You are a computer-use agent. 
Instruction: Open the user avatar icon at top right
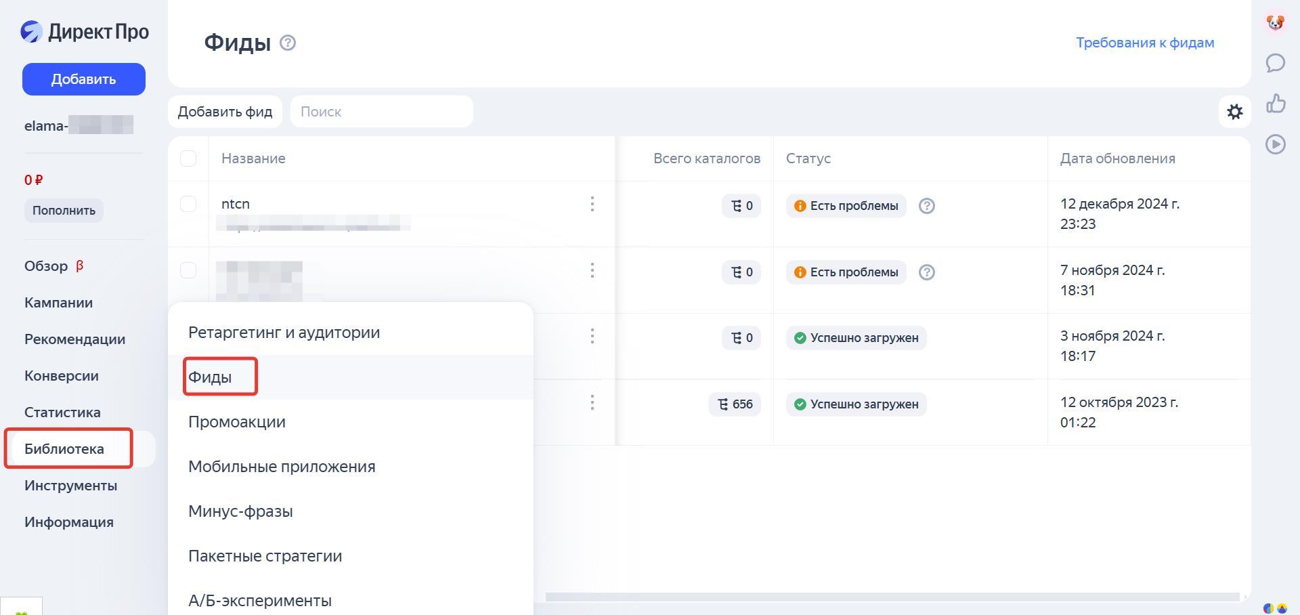[1276, 22]
